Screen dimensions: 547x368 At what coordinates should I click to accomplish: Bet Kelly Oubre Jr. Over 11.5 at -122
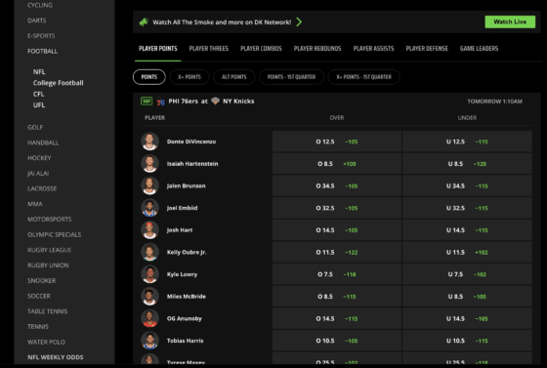click(x=337, y=252)
